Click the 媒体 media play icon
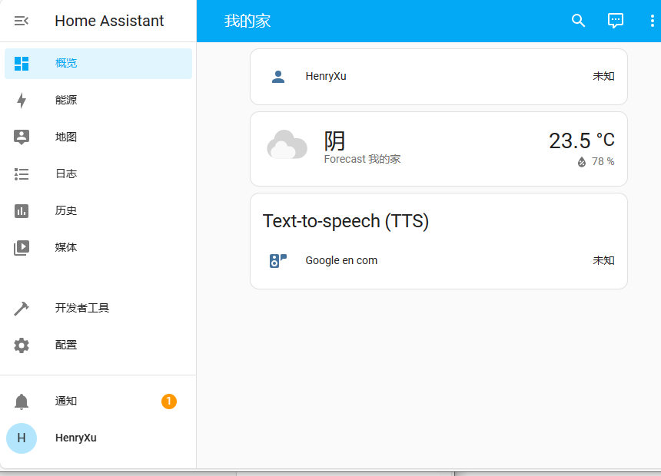 click(22, 247)
